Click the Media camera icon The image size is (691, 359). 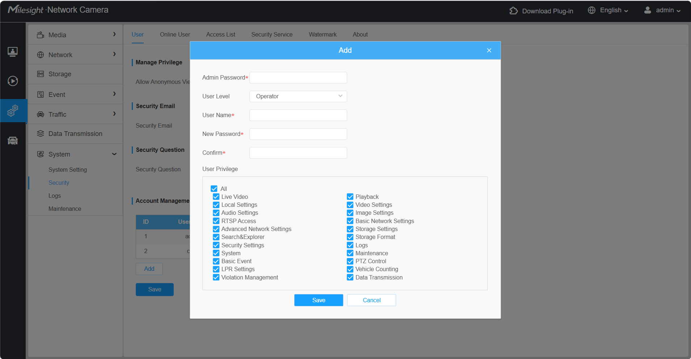tap(41, 35)
